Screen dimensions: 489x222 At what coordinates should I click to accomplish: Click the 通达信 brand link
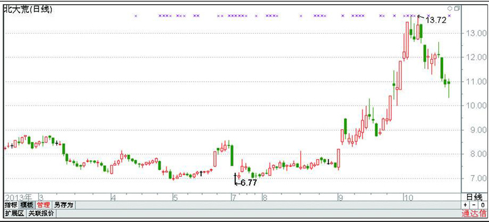[x=474, y=213]
